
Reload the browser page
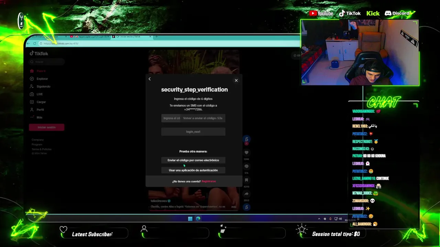point(34,44)
